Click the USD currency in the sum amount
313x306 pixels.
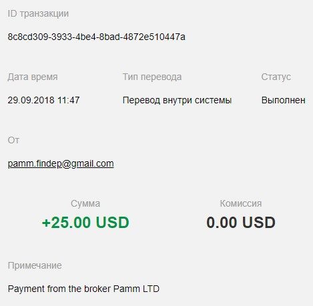coord(113,222)
